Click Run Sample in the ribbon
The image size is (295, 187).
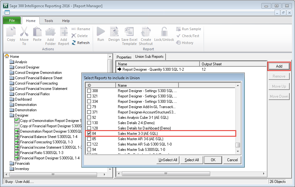[188, 29]
